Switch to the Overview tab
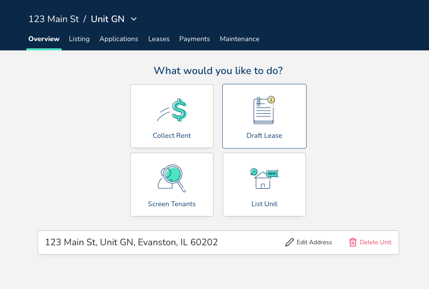This screenshot has width=429, height=289. [x=44, y=39]
